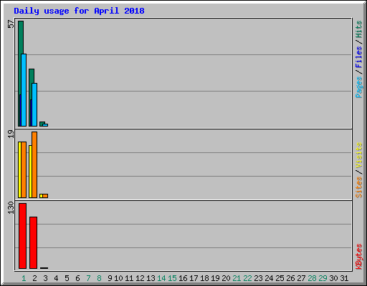Click the day '25' axis label
This screenshot has height=286, width=367.
pyautogui.click(x=280, y=278)
